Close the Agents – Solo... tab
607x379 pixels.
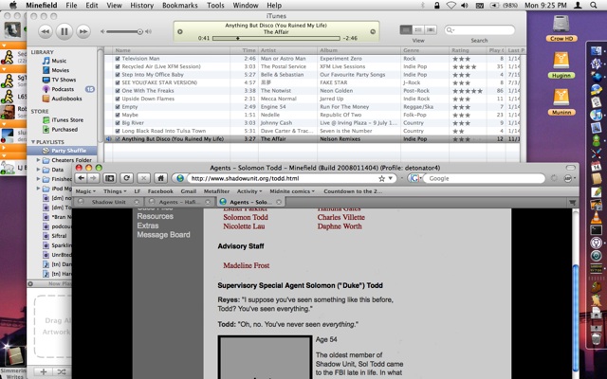tap(279, 202)
